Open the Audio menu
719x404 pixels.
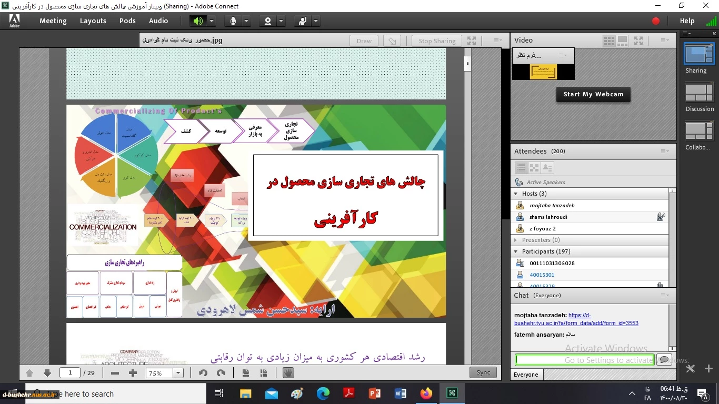[x=158, y=21]
